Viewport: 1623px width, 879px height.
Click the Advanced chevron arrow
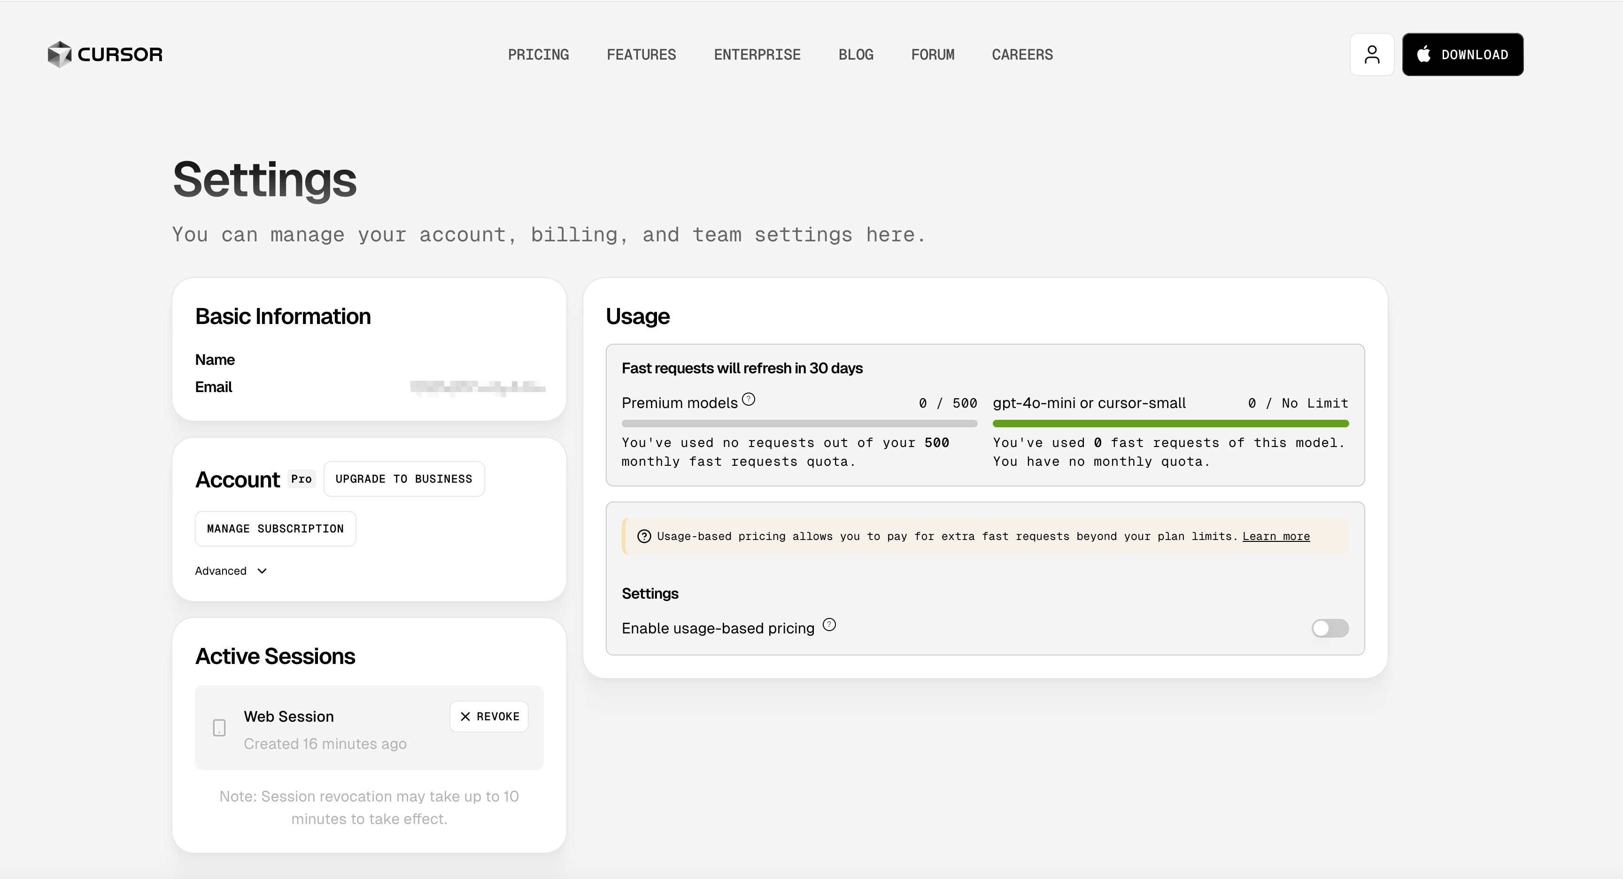[262, 571]
